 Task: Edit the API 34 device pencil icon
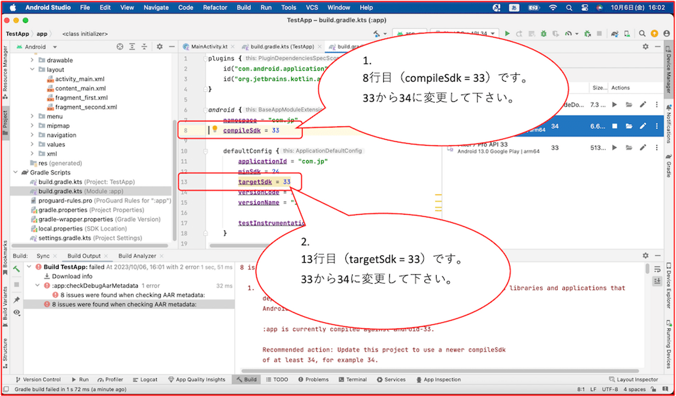pos(643,126)
